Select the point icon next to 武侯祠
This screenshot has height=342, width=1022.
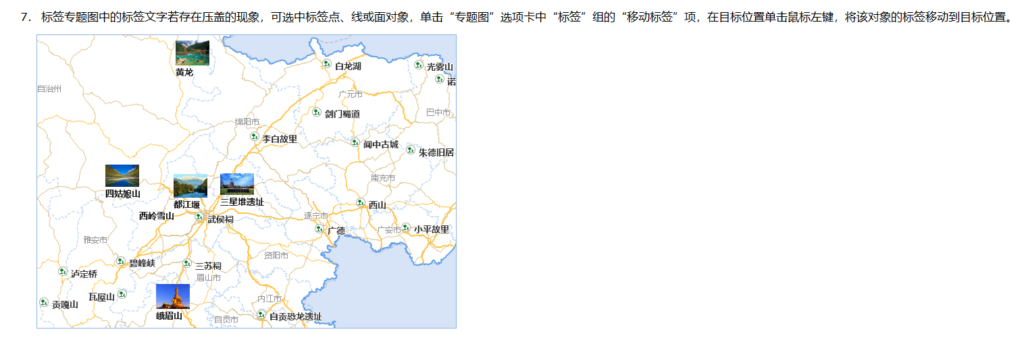coord(199,217)
